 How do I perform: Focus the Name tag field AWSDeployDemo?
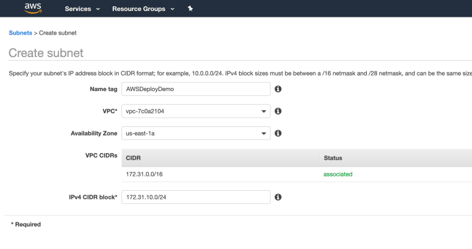coord(196,89)
